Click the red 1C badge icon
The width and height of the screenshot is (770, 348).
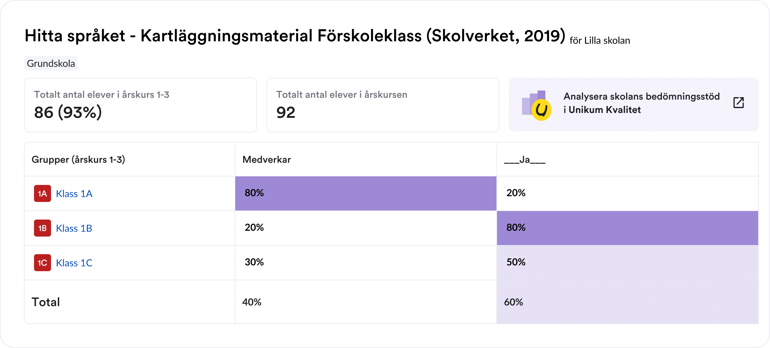pyautogui.click(x=42, y=263)
